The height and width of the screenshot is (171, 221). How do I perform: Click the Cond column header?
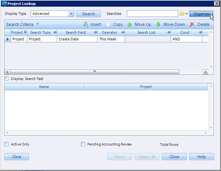click(x=187, y=32)
